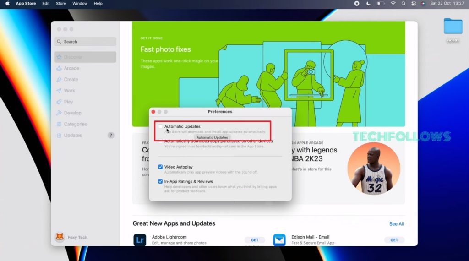Click the Edison Mail envelope app icon
Image resolution: width=469 pixels, height=261 pixels.
pyautogui.click(x=279, y=240)
